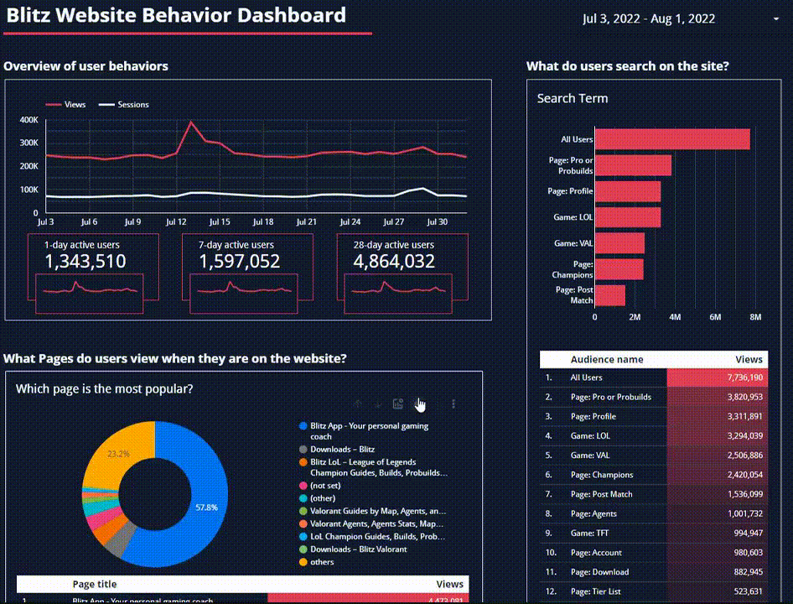Click the 'Page: Champions' bar in the bar chart
This screenshot has height=604, width=793.
pyautogui.click(x=619, y=269)
